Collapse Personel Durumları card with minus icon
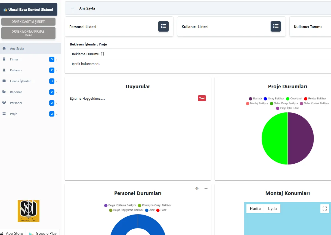 click(x=206, y=188)
